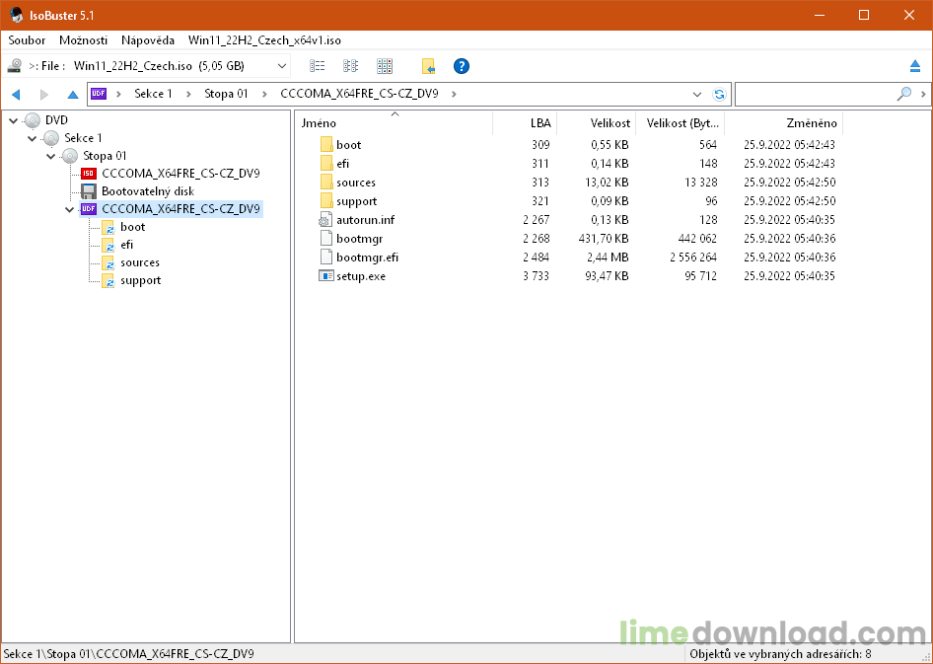Click into the search input field
Image resolution: width=933 pixels, height=664 pixels.
(x=815, y=95)
